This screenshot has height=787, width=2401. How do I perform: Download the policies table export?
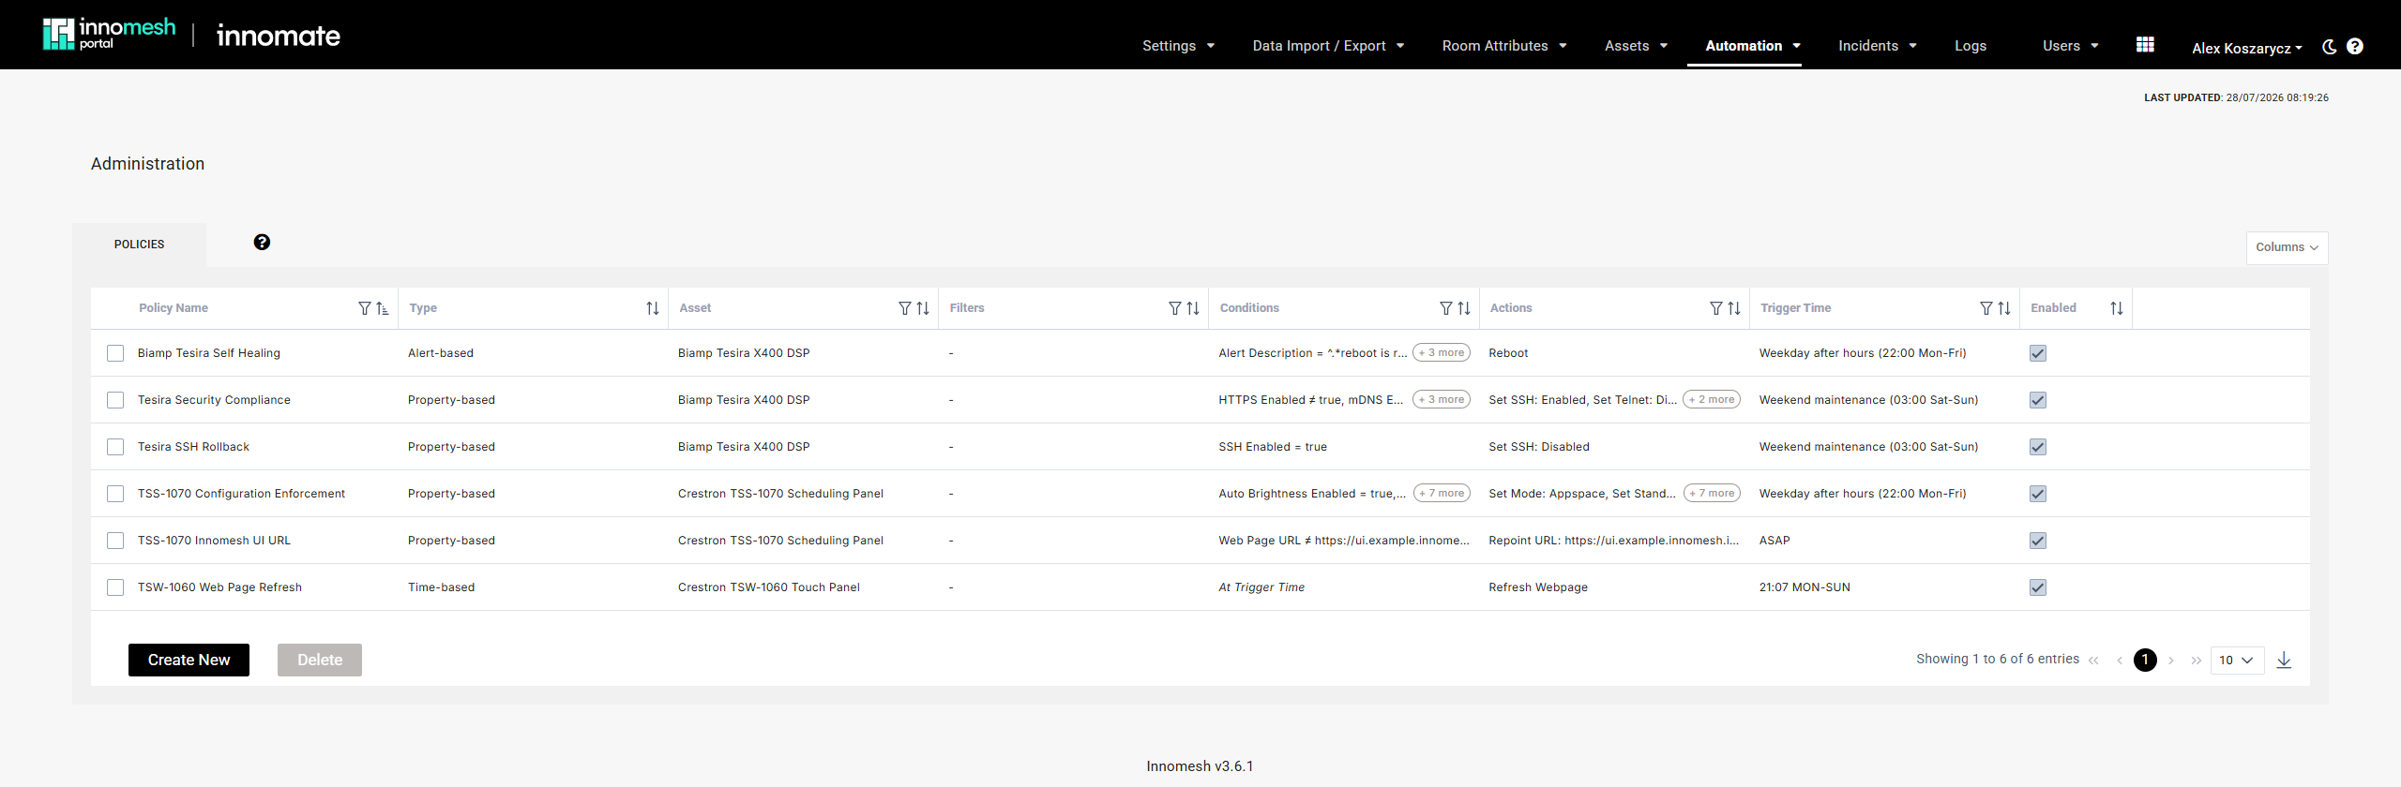coord(2284,661)
